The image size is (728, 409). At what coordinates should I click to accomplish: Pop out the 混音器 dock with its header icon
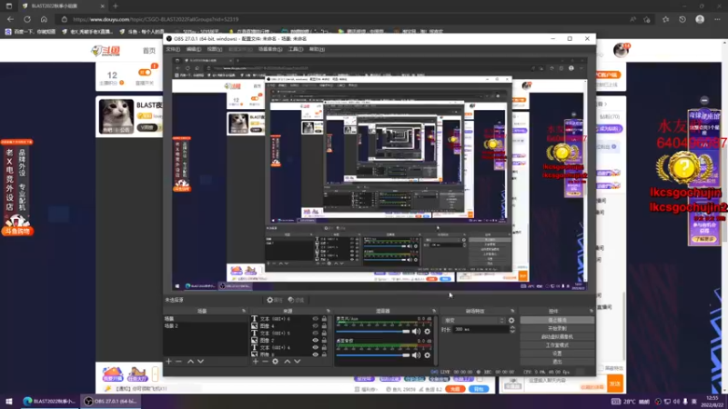point(434,311)
